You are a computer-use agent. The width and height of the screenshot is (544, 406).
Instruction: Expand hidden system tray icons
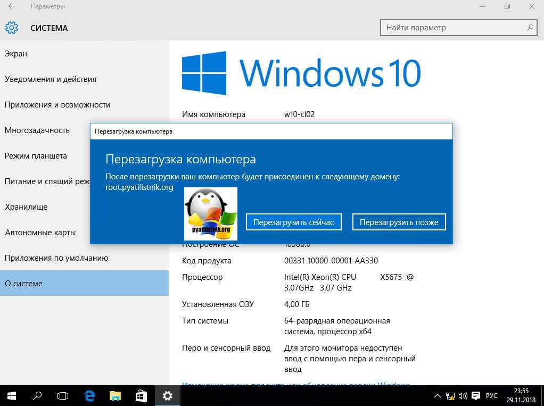[x=438, y=396]
